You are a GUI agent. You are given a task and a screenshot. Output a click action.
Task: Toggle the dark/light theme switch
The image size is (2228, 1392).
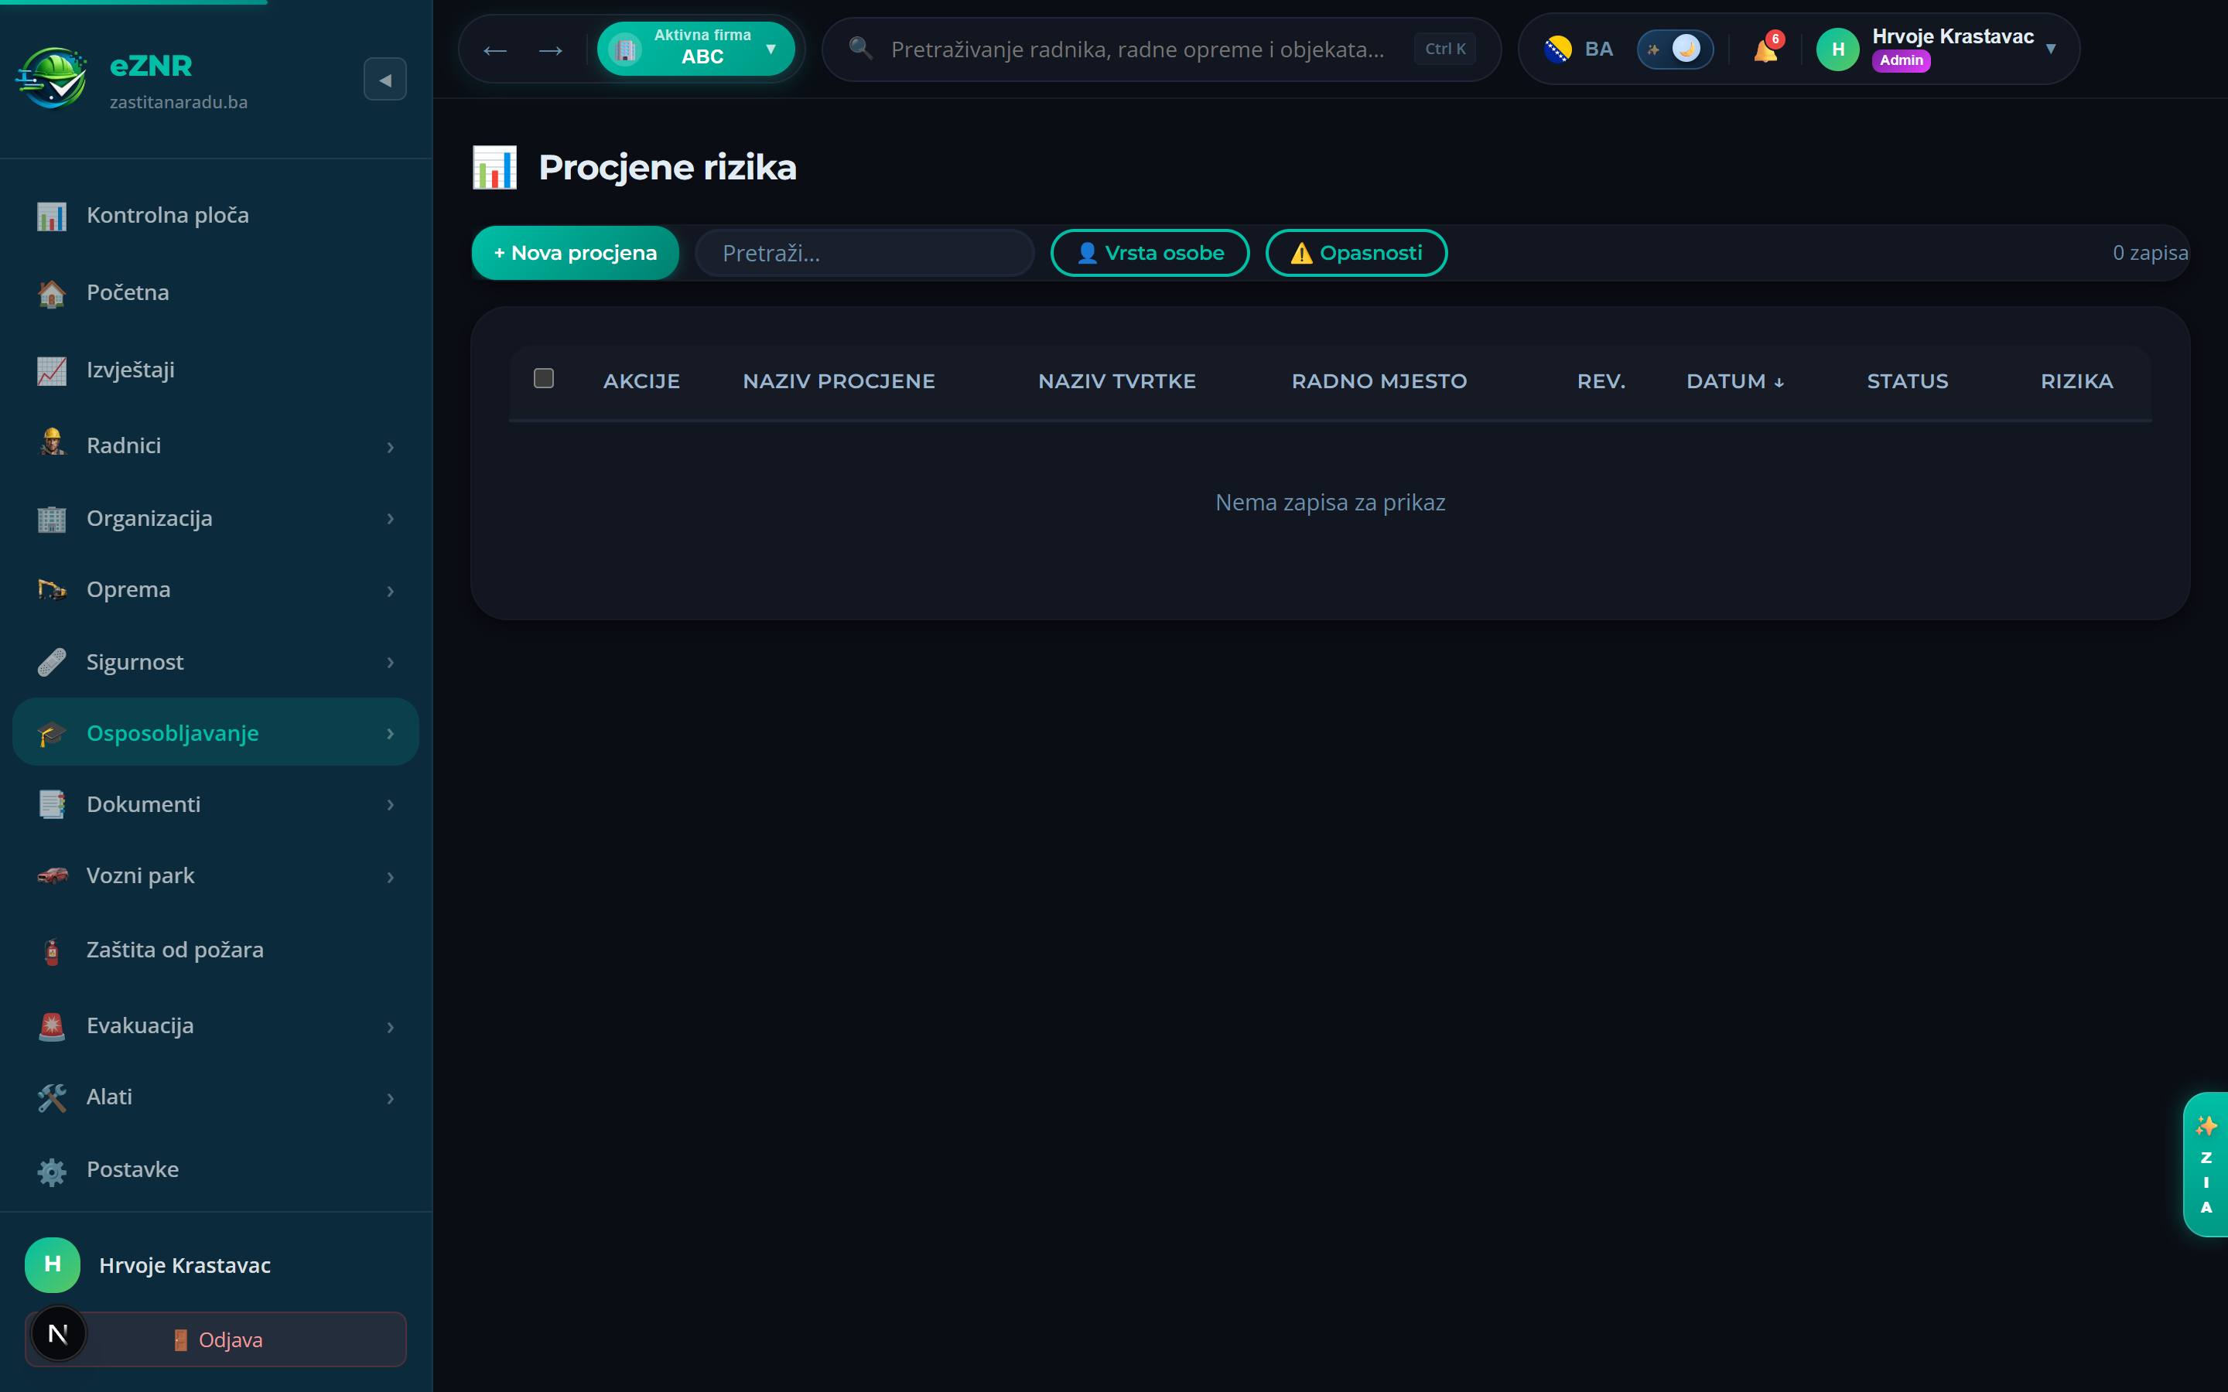[x=1675, y=49]
